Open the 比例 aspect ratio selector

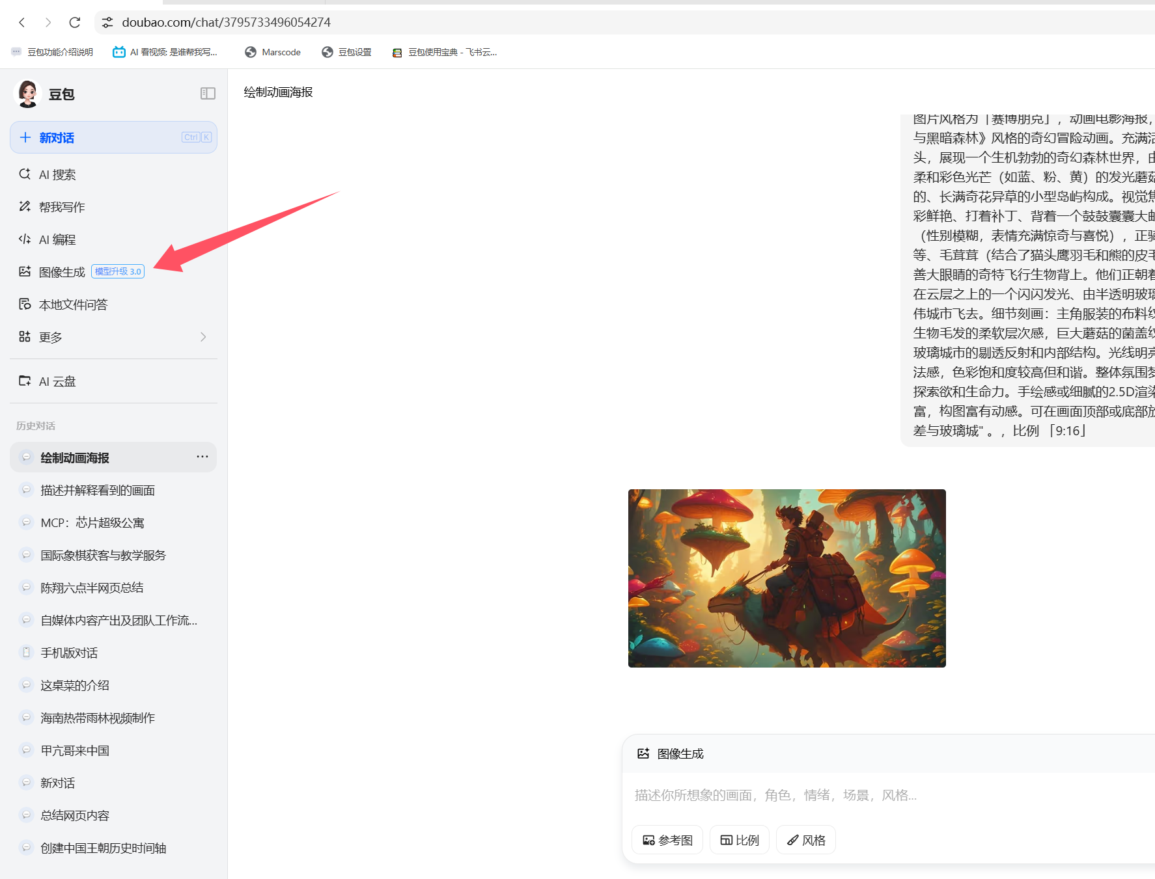740,840
